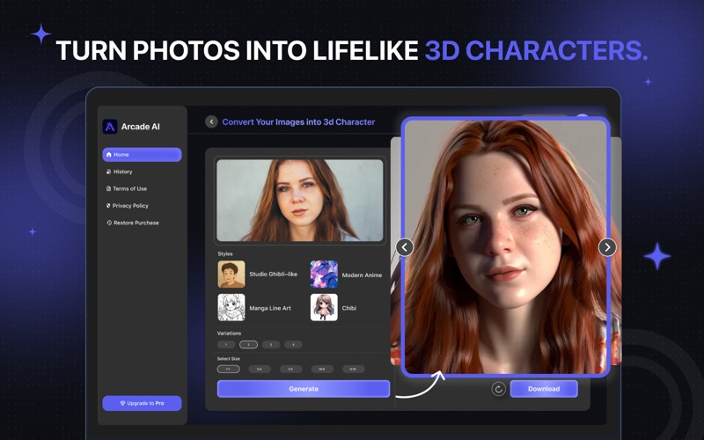Screen dimensions: 704x440
Task: Go back using the chevron beside the title
Action: [x=211, y=121]
